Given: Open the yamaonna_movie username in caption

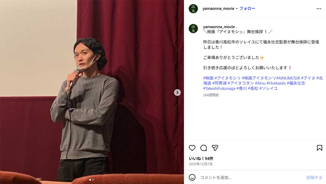Looking at the screenshot, I should click(219, 27).
